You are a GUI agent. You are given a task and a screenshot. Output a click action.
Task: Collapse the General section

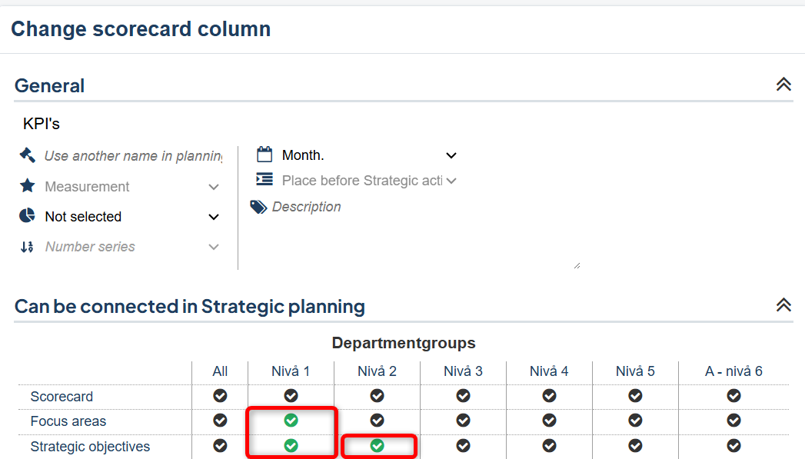[783, 85]
